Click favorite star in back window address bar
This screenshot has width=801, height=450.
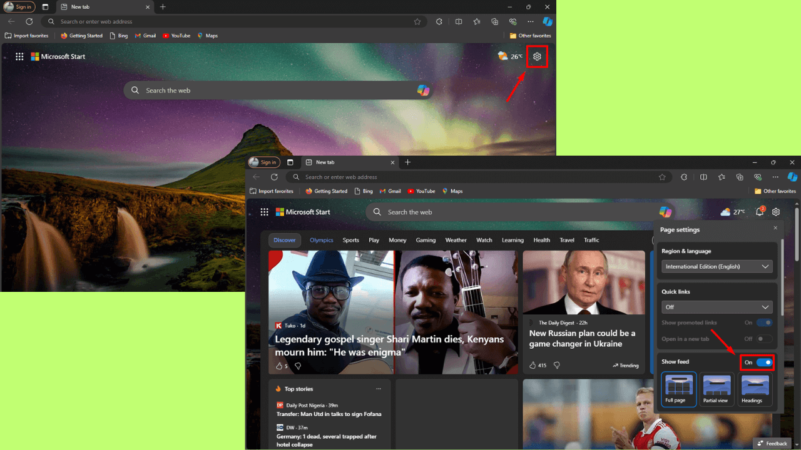[417, 21]
